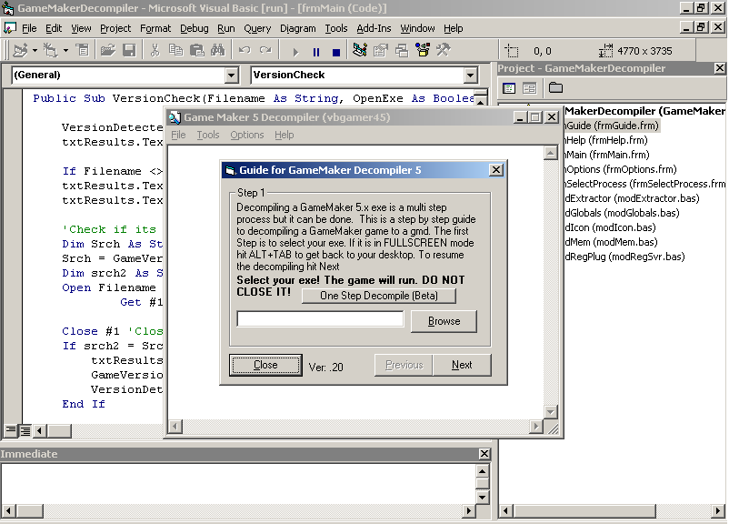Open Options menu in Game Maker 5 Decompiler window

point(247,135)
